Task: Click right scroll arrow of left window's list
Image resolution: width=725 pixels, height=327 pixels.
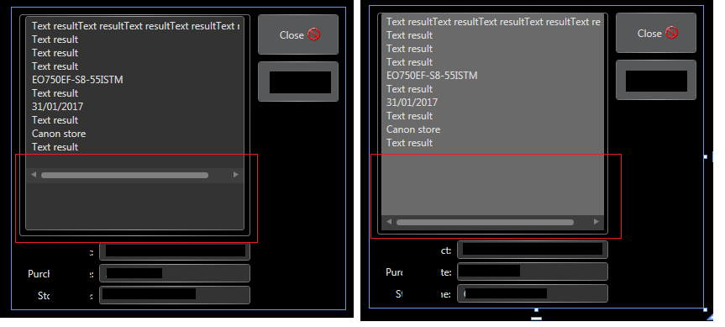Action: (236, 175)
